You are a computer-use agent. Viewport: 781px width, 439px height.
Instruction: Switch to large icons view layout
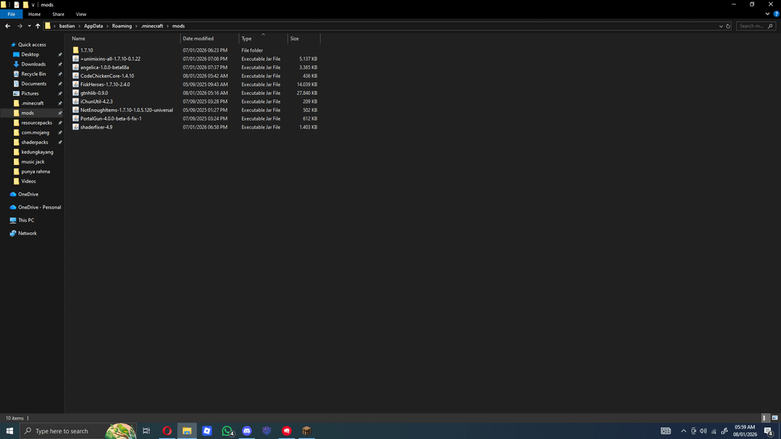point(774,418)
